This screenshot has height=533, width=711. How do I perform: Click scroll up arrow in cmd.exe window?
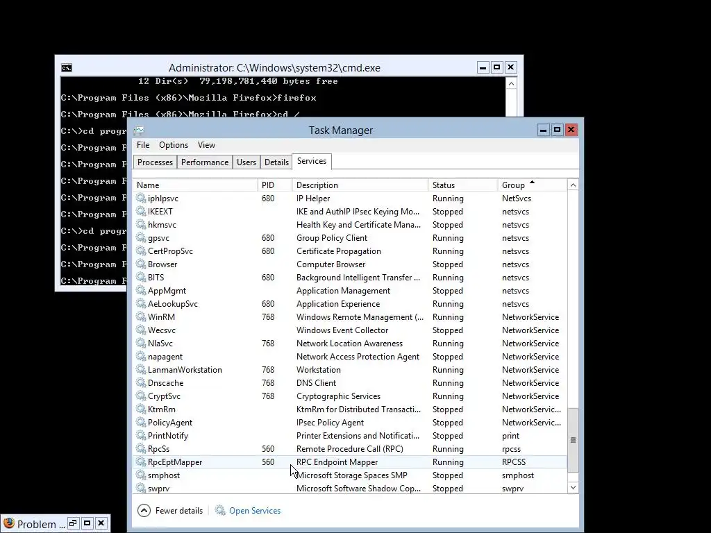click(x=511, y=84)
